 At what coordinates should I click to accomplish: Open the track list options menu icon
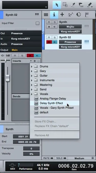pyautogui.click(x=93, y=158)
